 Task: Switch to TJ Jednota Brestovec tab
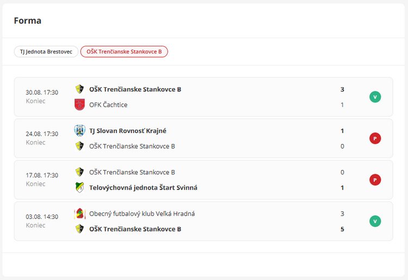(46, 52)
